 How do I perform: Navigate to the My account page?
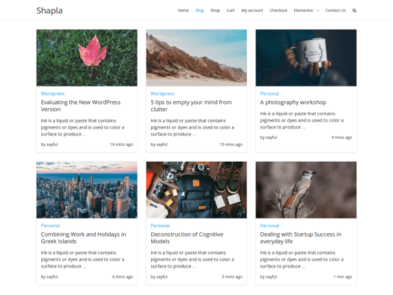pos(252,10)
